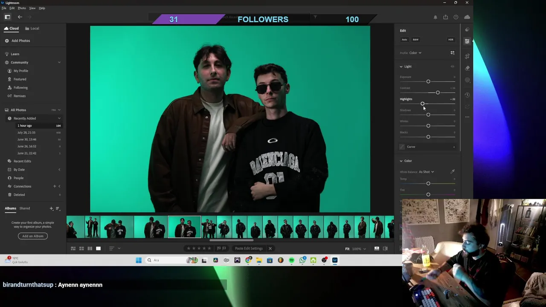This screenshot has width=546, height=307.
Task: Click the share/export icon
Action: pos(445,17)
